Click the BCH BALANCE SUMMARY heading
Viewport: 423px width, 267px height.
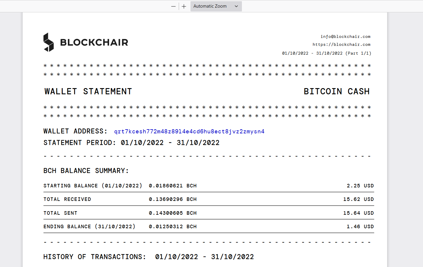pyautogui.click(x=86, y=171)
